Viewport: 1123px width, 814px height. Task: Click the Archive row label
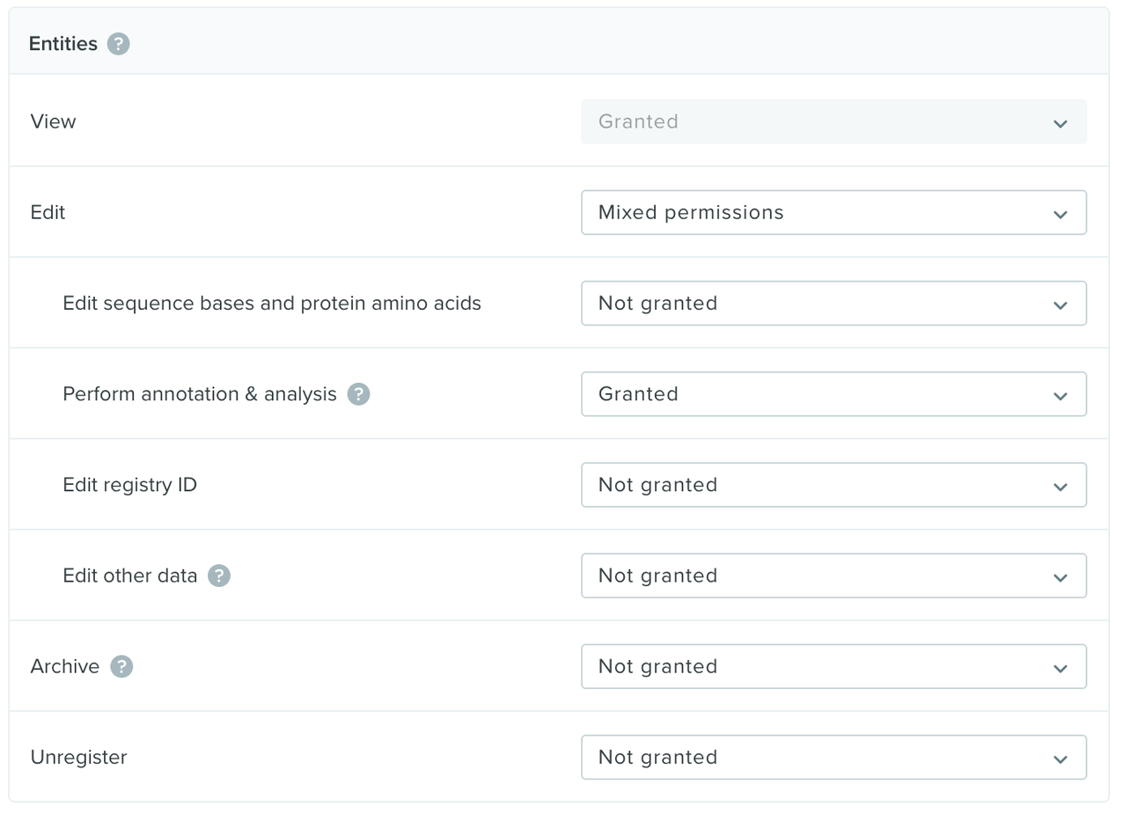(x=64, y=666)
